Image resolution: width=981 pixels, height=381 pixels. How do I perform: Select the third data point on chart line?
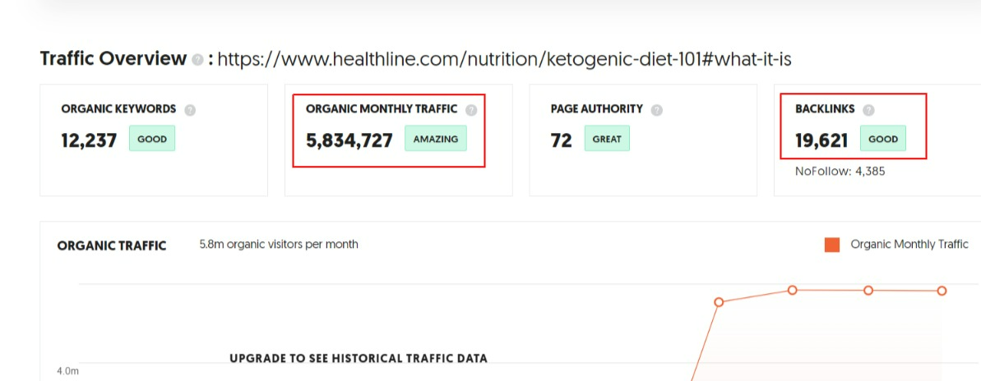(x=868, y=291)
